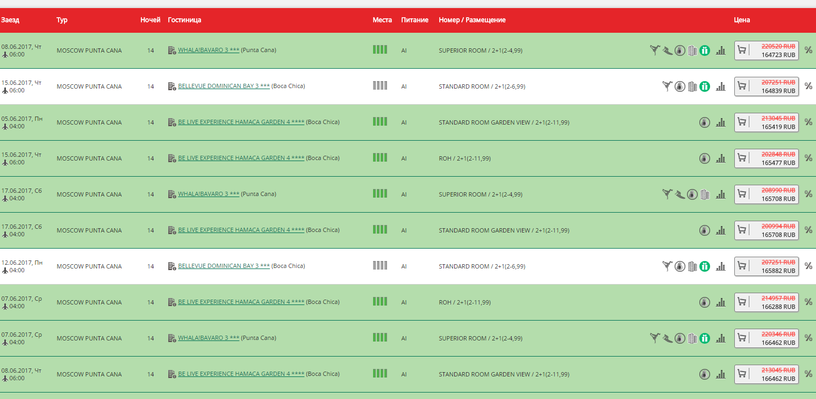The width and height of the screenshot is (816, 399).
Task: Click the money bag icon in the 164839 RUB row
Action: (680, 86)
